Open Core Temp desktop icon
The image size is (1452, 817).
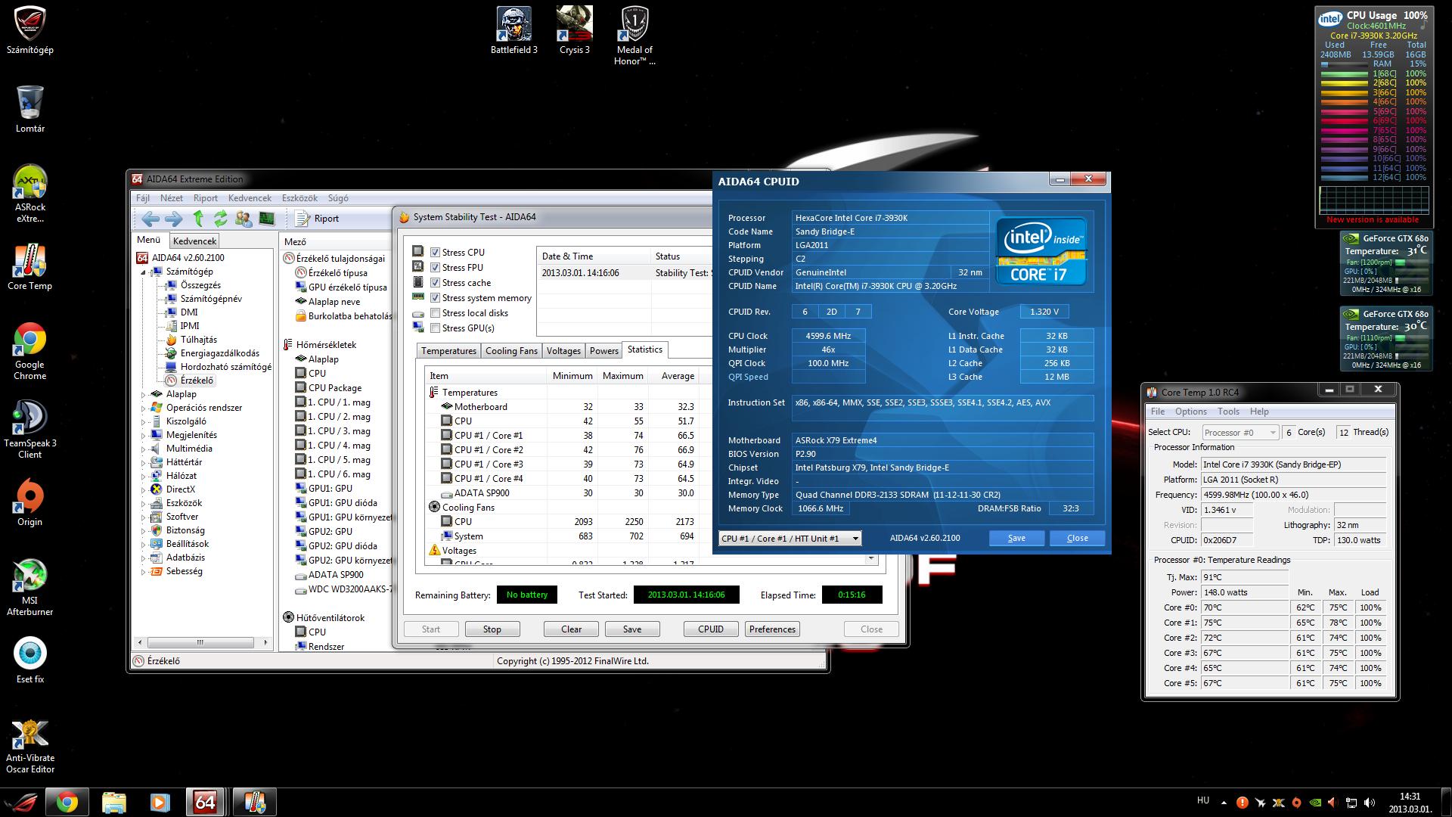pyautogui.click(x=30, y=268)
